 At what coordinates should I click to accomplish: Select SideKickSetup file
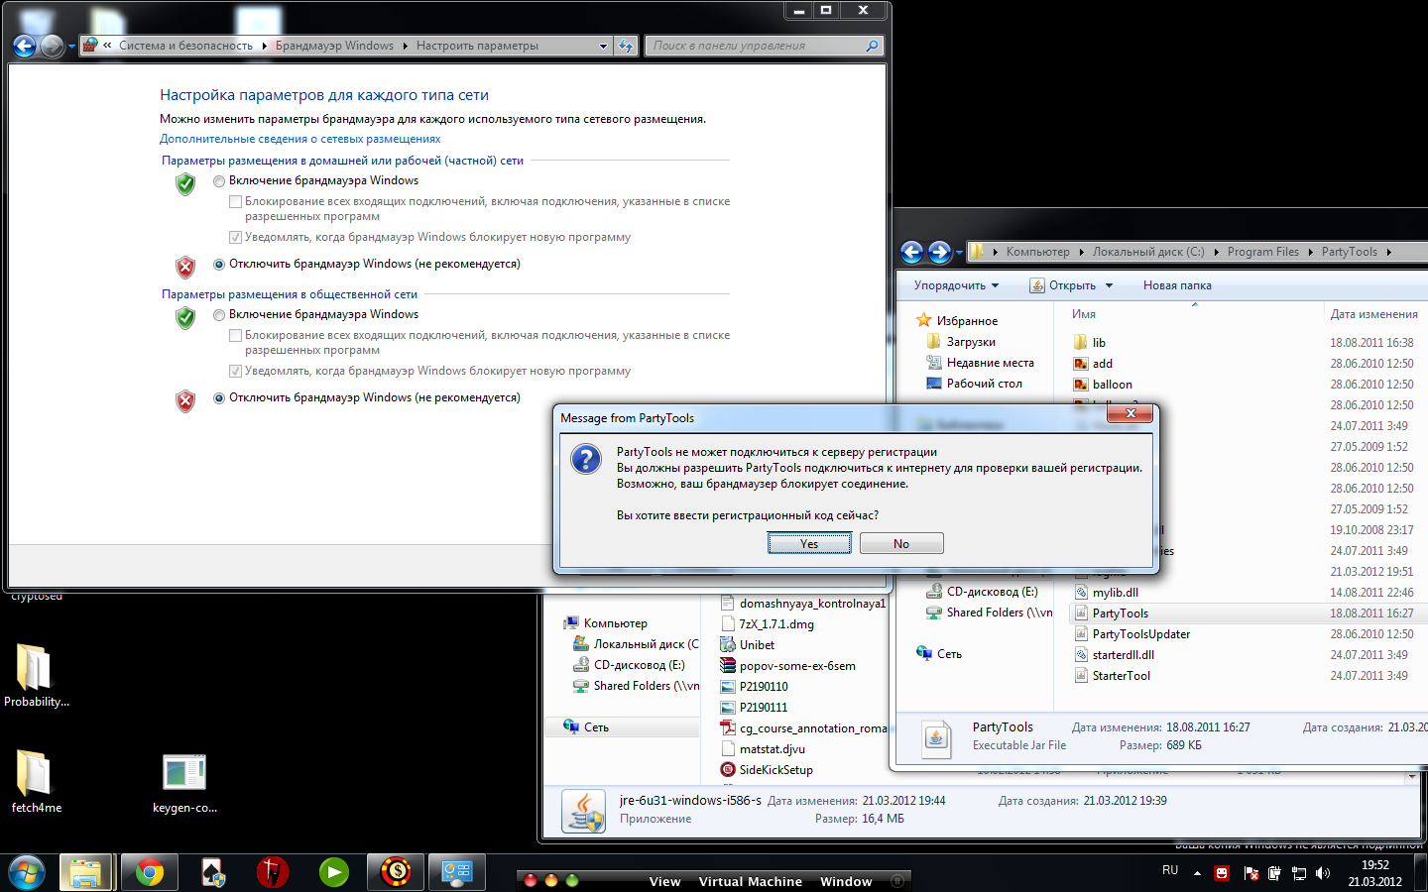(767, 770)
